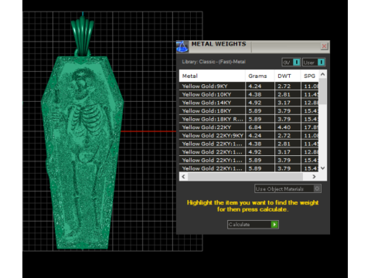Select the pendant bail loop at top
Screen dimensions: 371x278
pos(83,36)
